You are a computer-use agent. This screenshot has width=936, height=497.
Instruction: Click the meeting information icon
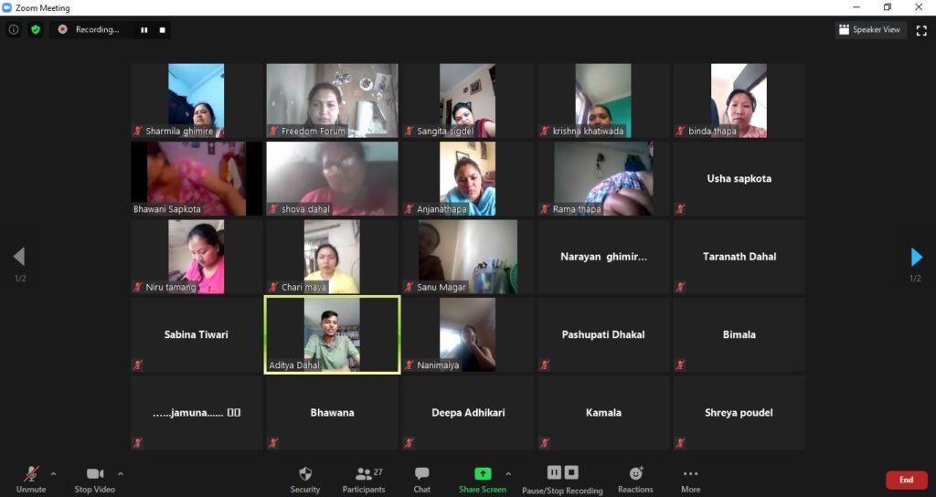point(14,29)
